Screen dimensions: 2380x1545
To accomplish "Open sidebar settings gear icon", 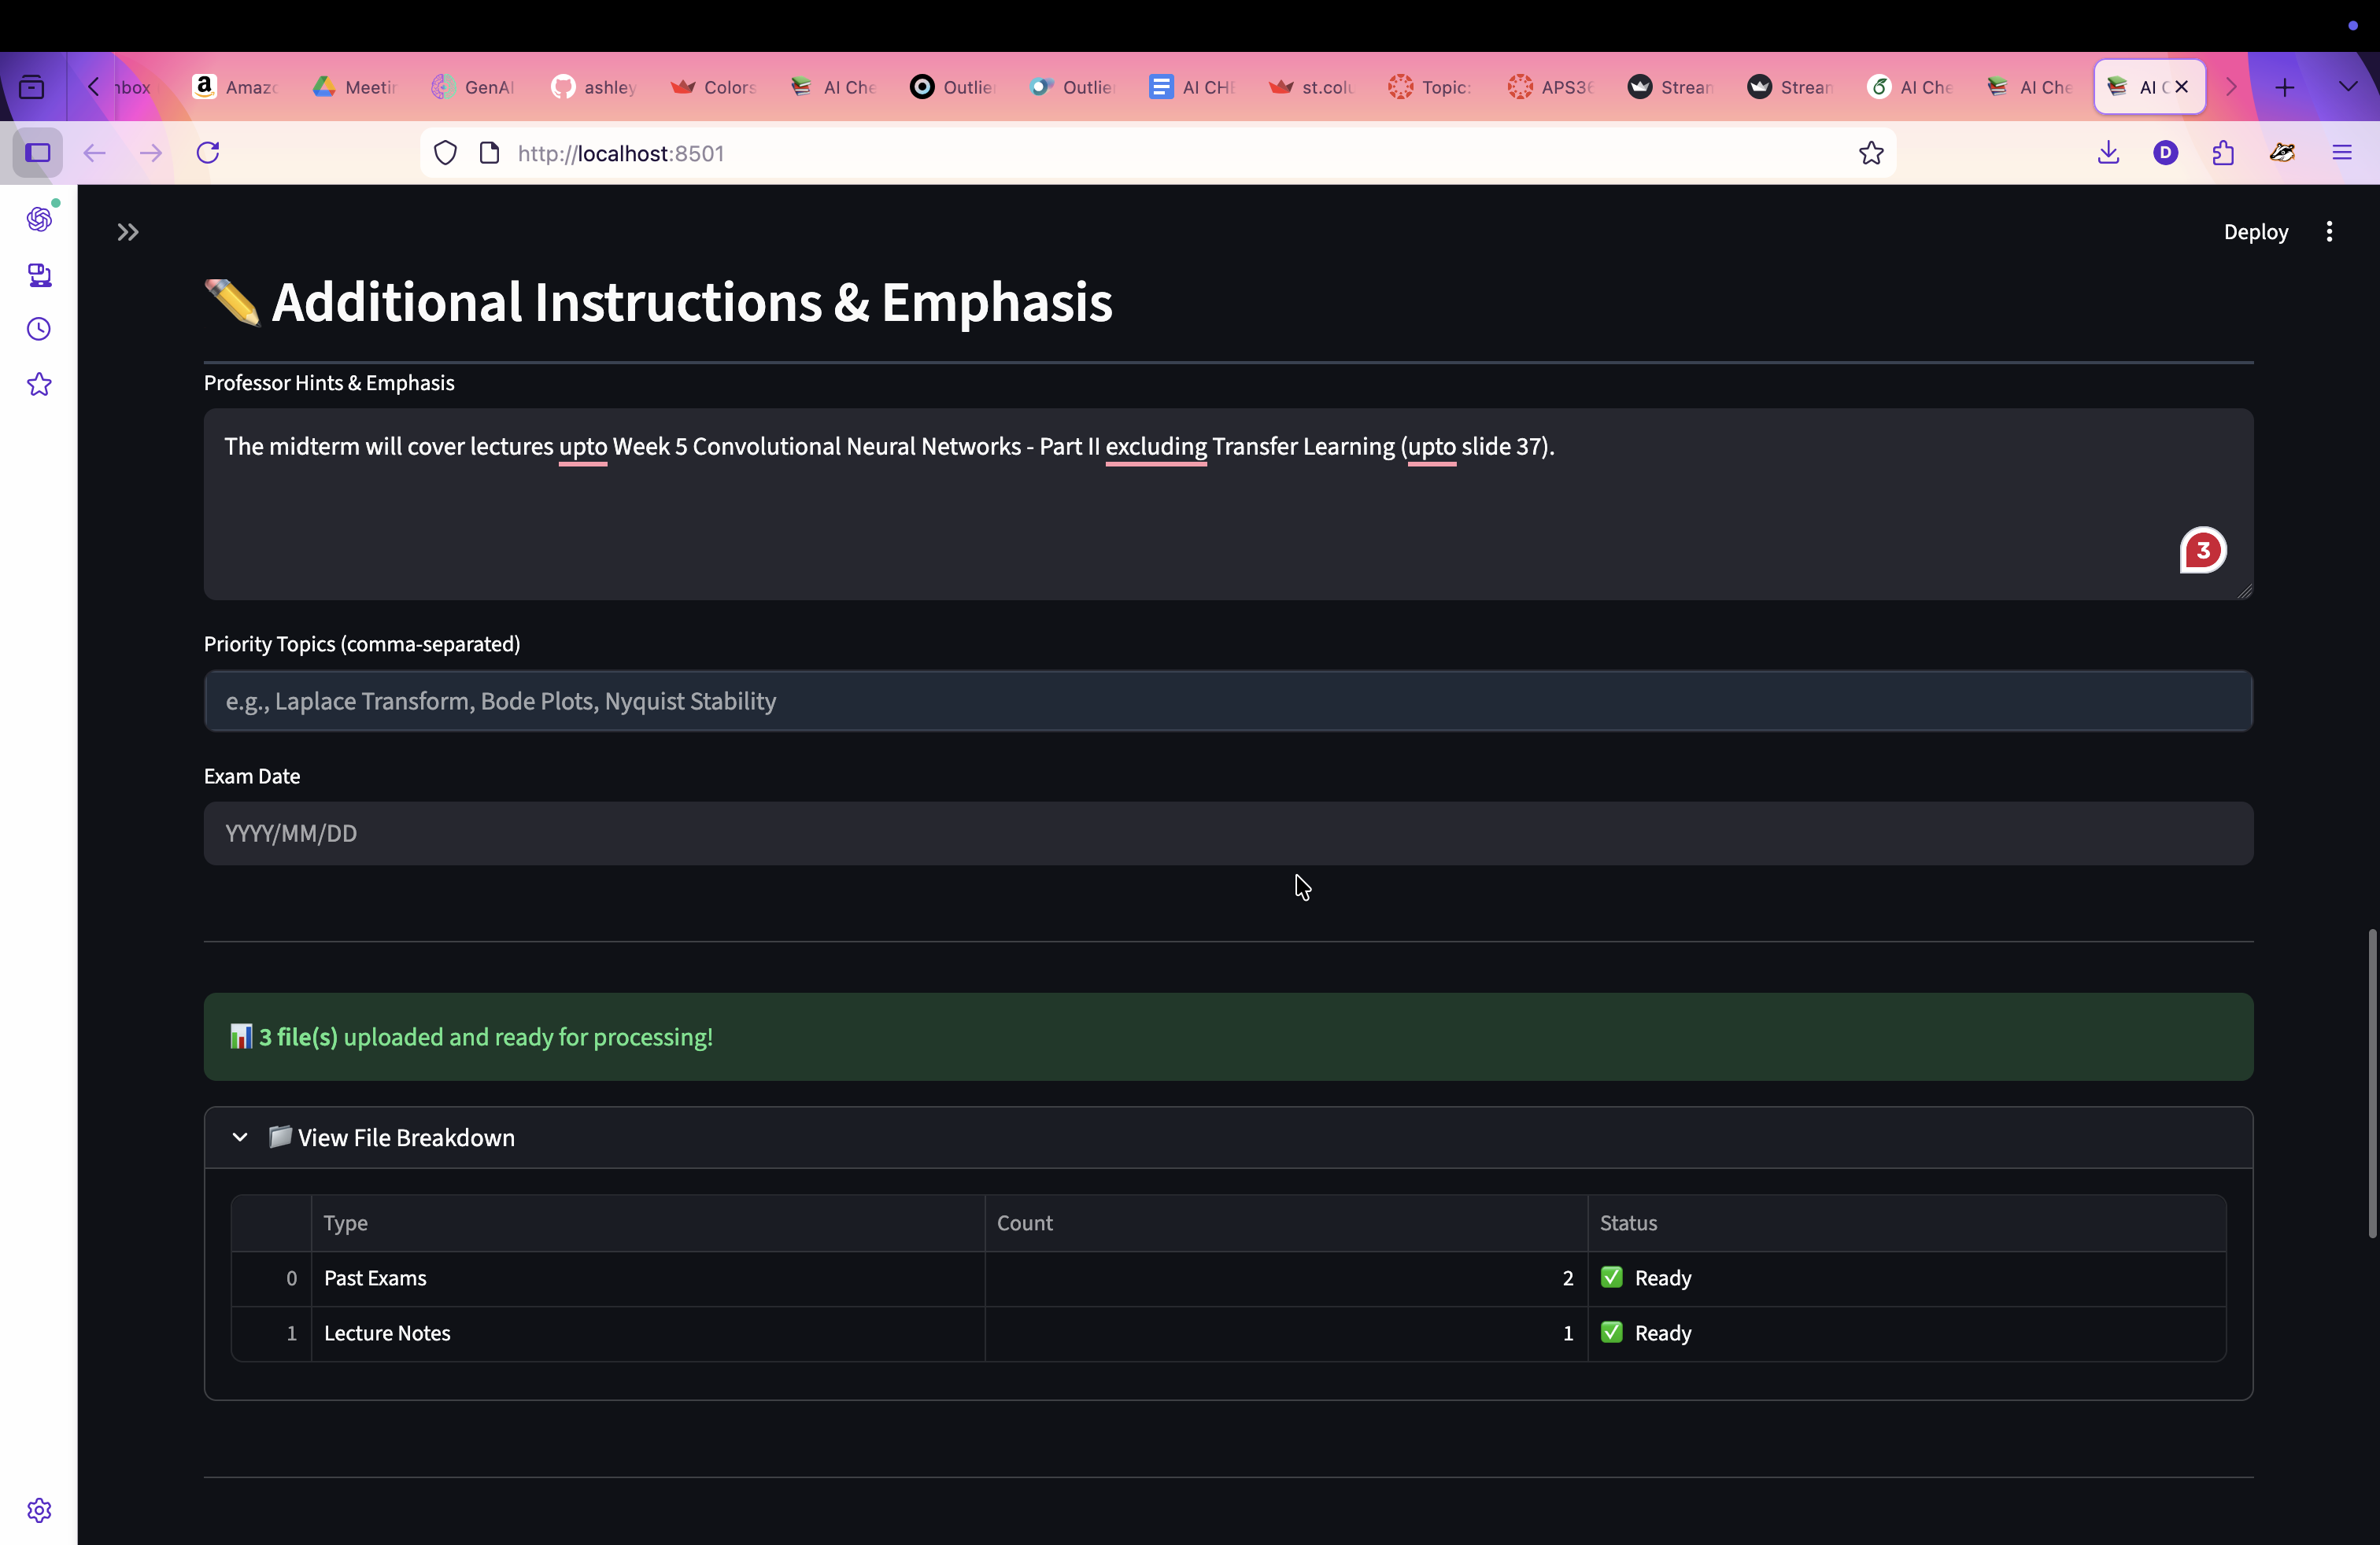I will 39,1510.
